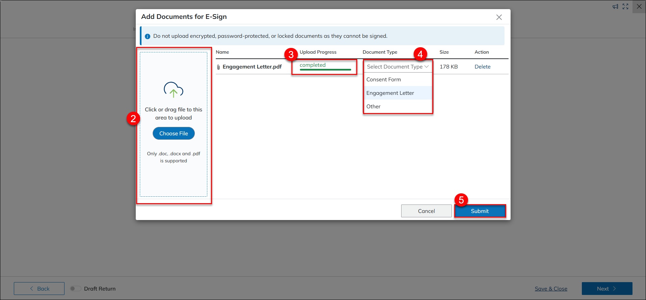
Task: Click the Save & Close link
Action: (551, 289)
